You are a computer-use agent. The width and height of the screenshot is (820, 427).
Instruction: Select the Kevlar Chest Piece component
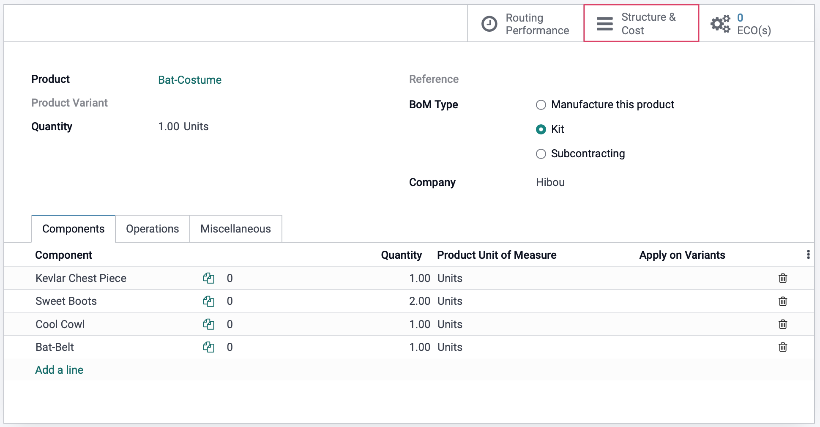coord(81,278)
